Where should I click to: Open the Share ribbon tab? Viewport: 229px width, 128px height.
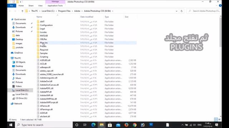(x=31, y=6)
